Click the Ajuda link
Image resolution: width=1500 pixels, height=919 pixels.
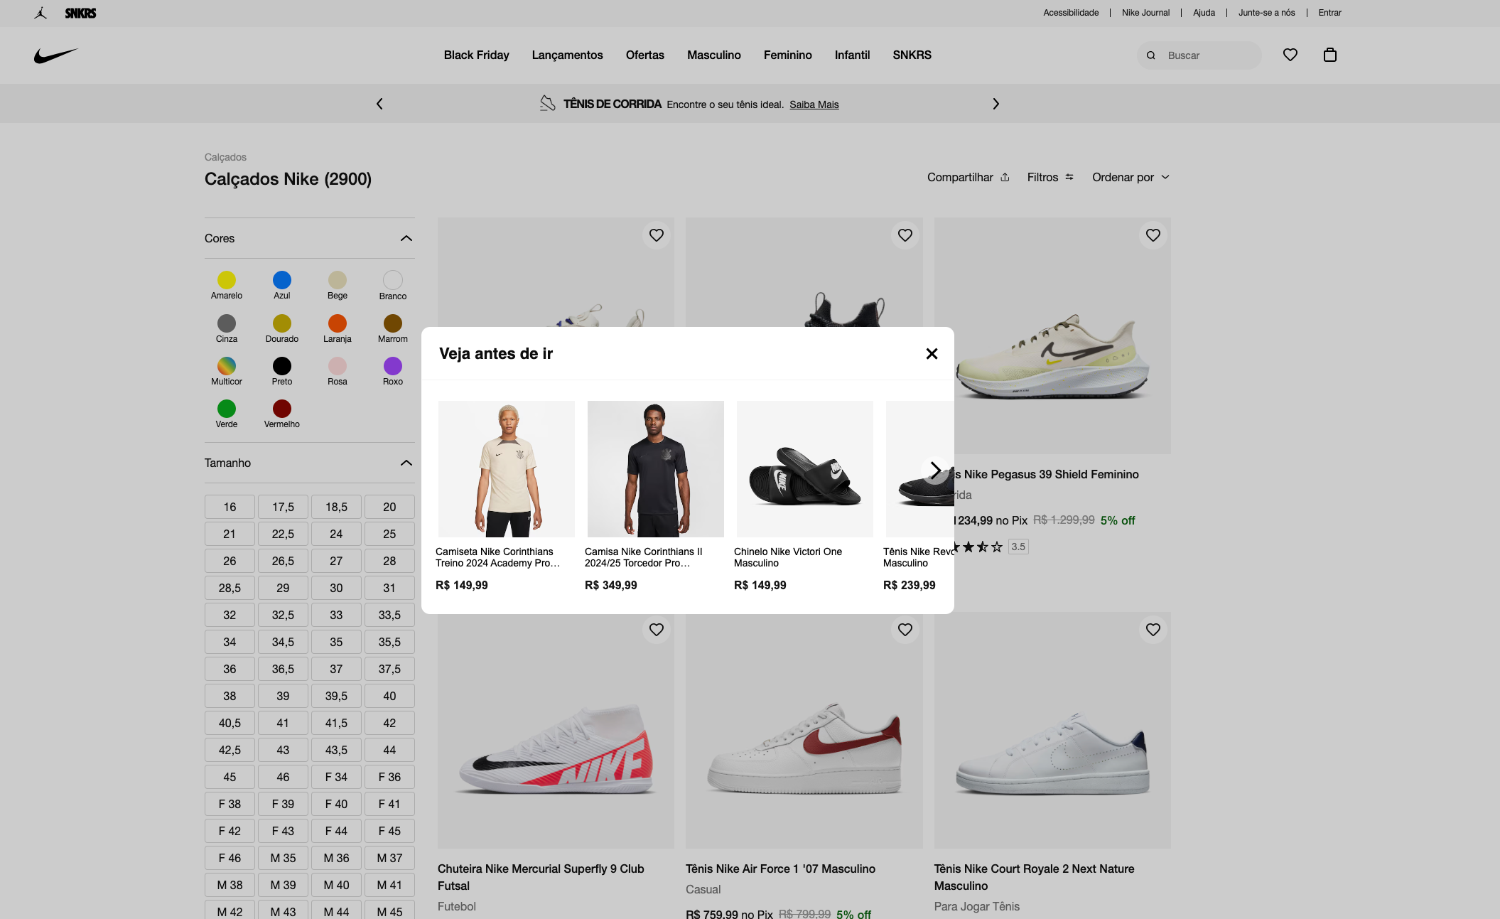click(1204, 13)
